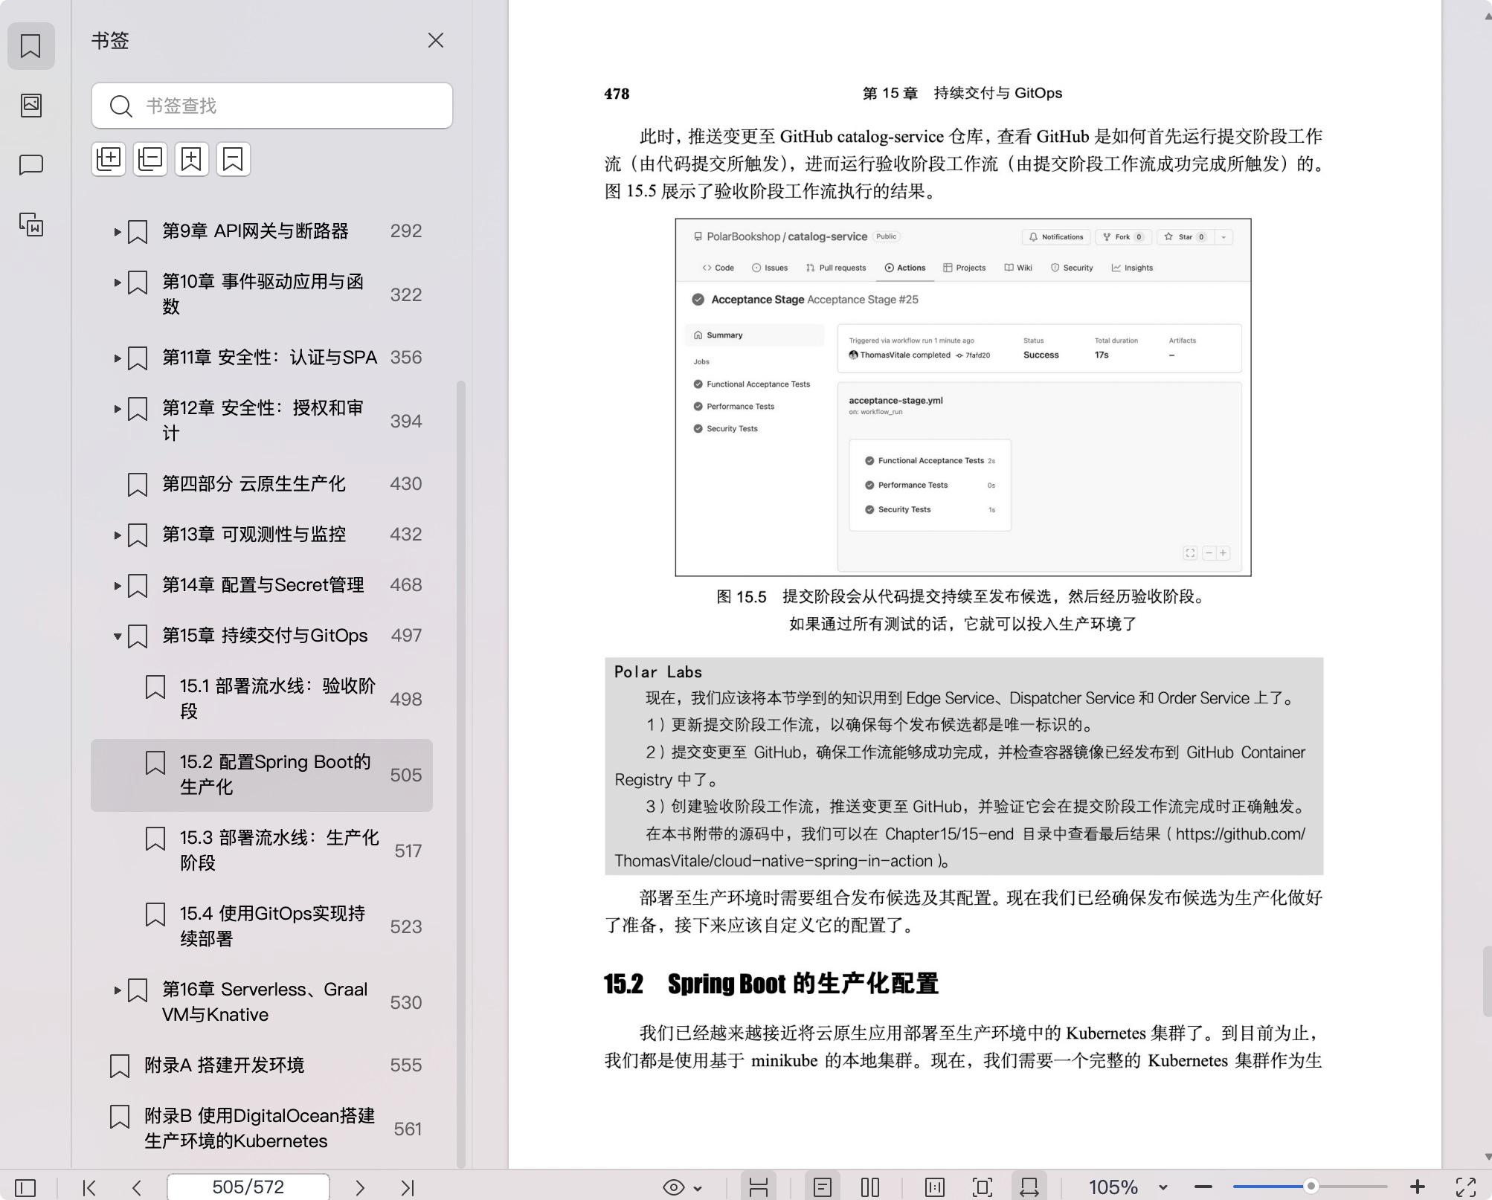Open bookmark 第四部分 云原生生产化
Screen dimensions: 1492x1200
pyautogui.click(x=262, y=484)
